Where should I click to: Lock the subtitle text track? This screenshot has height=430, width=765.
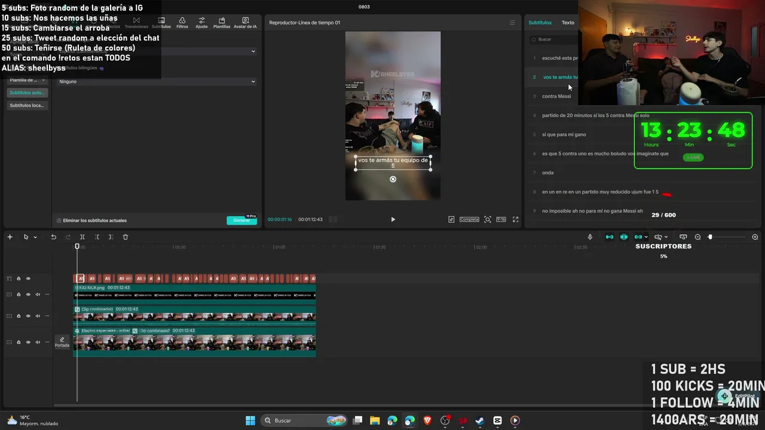[x=19, y=278]
